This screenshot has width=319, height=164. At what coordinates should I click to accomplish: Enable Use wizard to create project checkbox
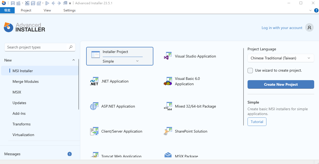(x=250, y=71)
